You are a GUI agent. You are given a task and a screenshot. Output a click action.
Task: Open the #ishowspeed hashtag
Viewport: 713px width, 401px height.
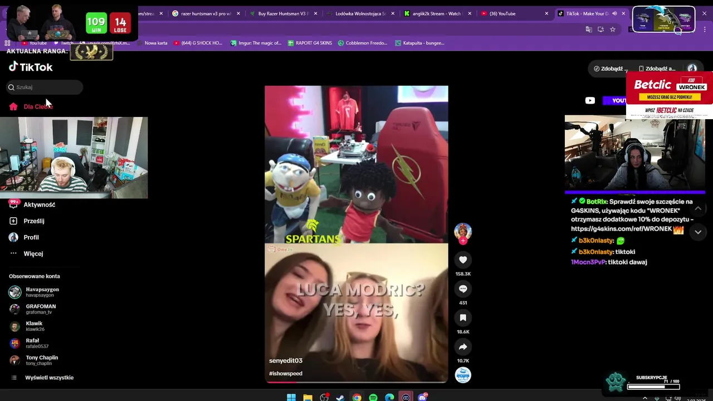(x=286, y=373)
